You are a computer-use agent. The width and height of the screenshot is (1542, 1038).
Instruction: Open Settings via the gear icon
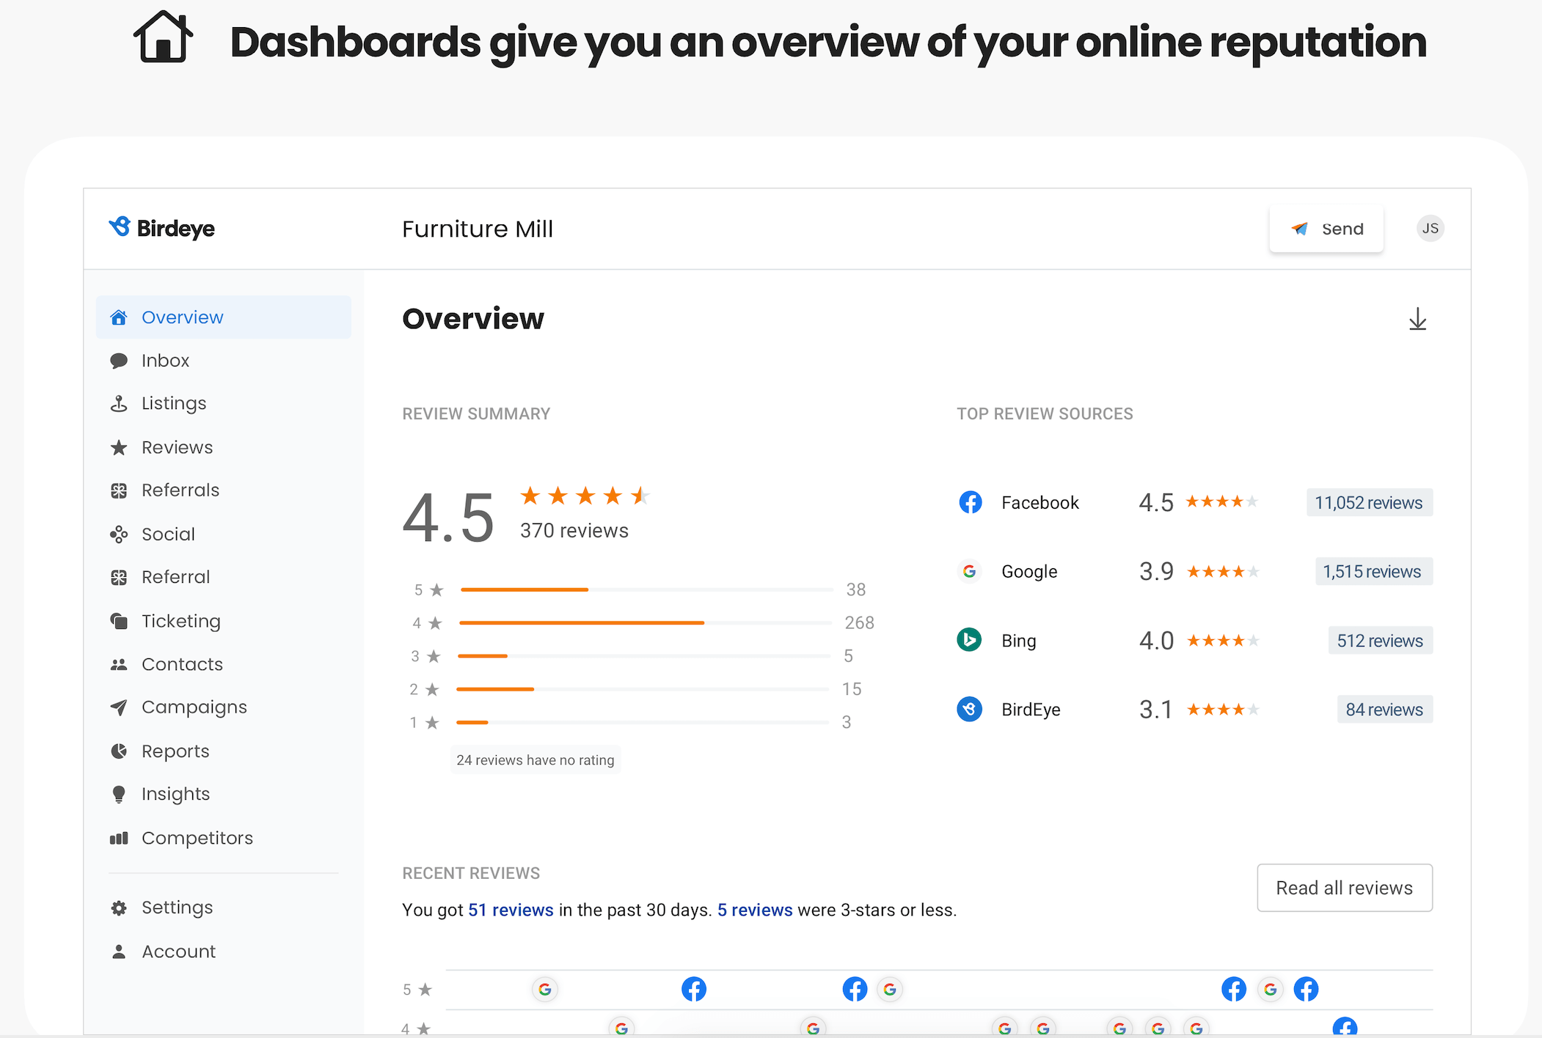click(119, 908)
